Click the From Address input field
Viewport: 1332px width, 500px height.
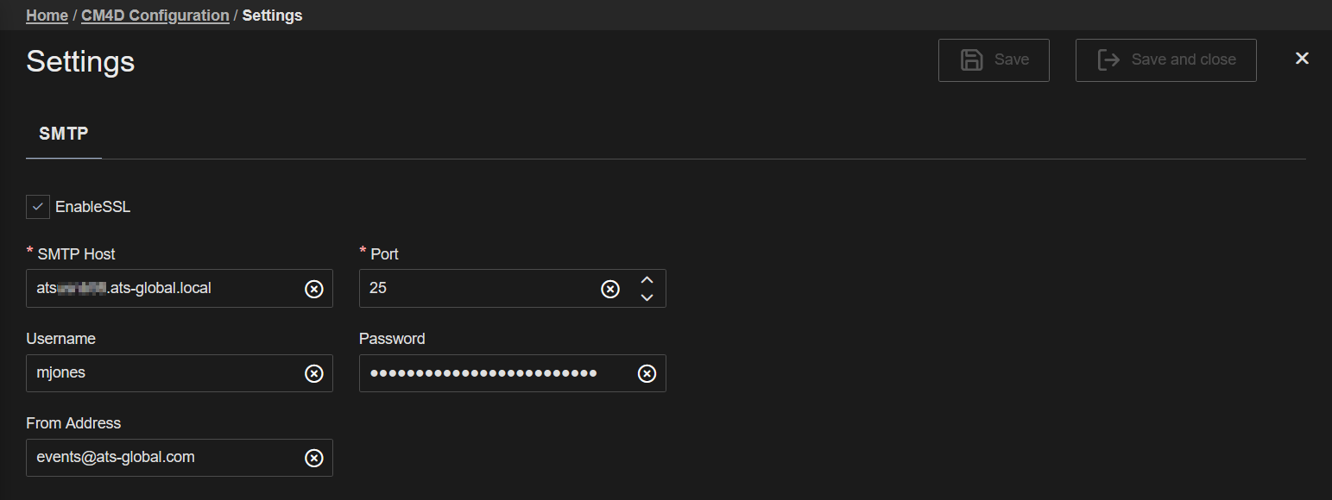click(164, 458)
